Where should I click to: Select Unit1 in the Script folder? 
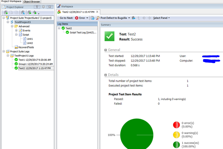29,39
